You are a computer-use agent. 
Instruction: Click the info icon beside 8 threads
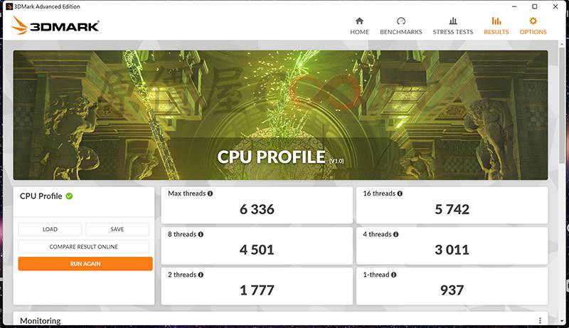tap(201, 234)
